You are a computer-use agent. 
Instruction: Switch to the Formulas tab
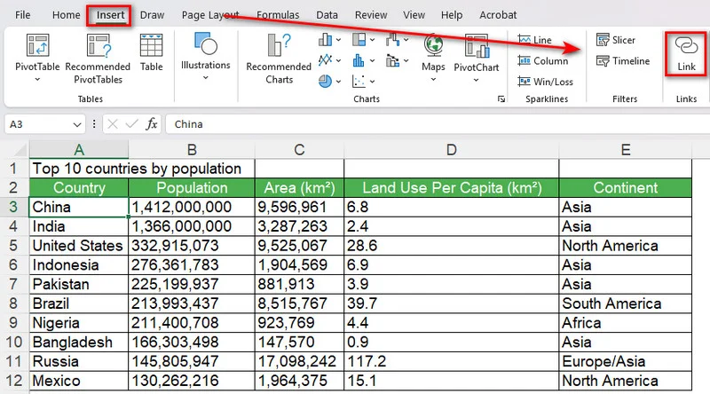278,15
